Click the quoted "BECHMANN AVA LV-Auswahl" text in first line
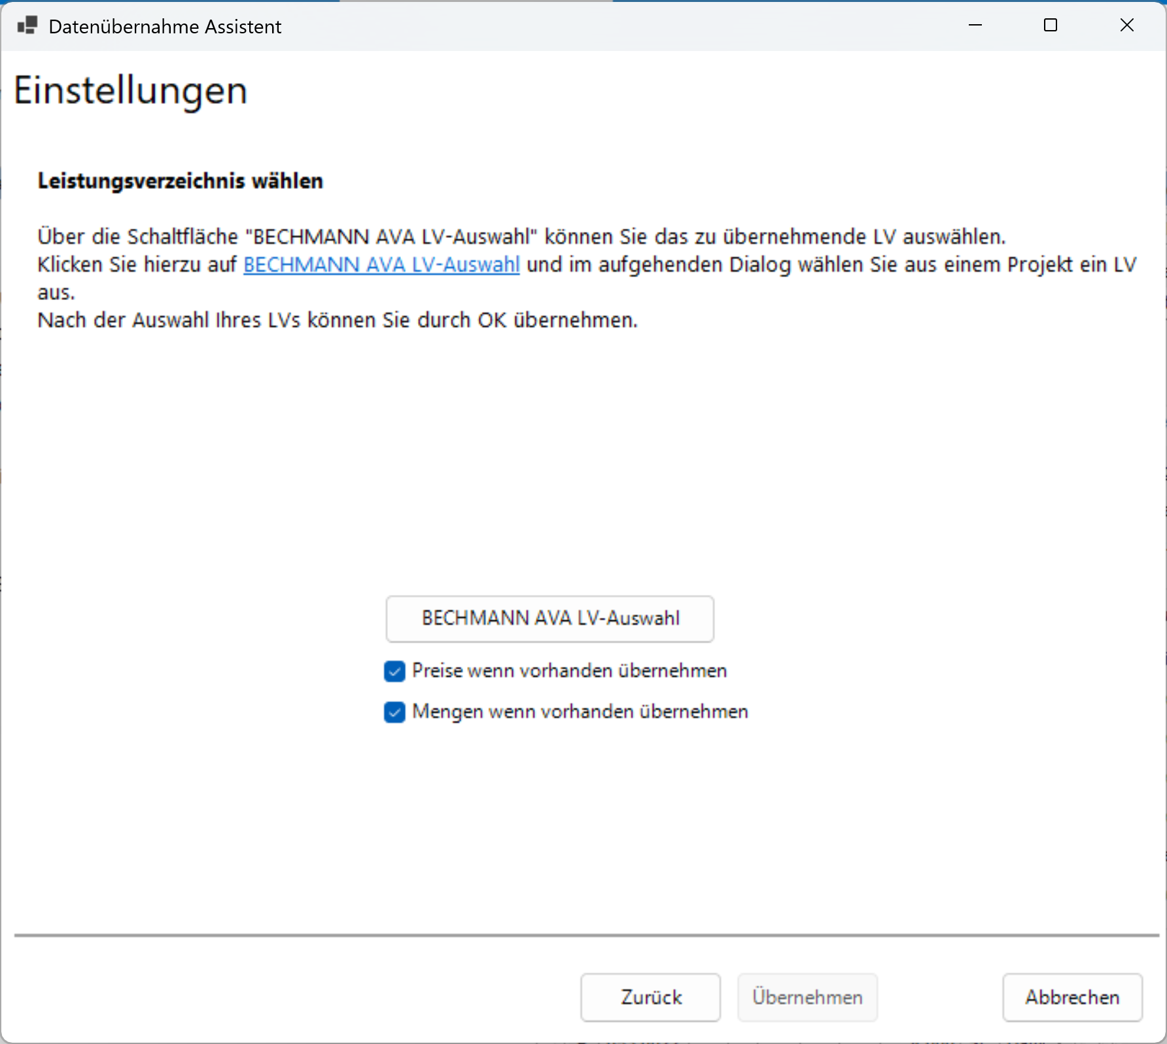1167x1044 pixels. [x=391, y=237]
